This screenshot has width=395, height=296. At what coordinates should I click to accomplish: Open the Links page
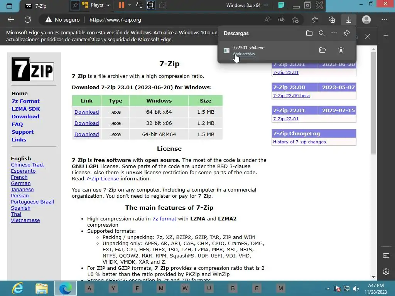(x=19, y=140)
